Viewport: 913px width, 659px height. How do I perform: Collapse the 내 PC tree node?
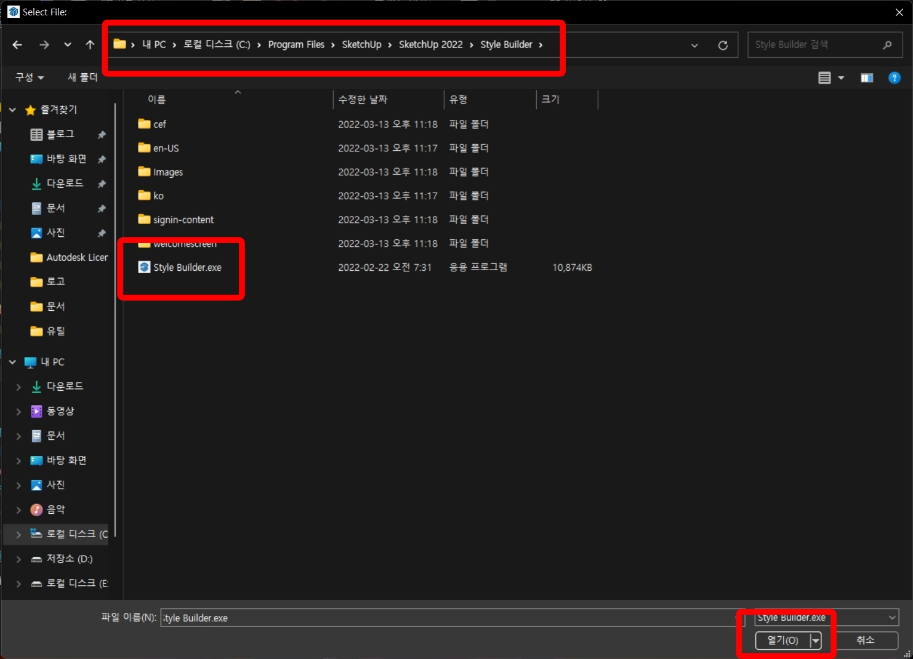click(x=12, y=362)
